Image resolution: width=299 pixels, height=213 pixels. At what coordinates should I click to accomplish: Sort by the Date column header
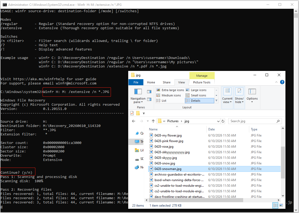pyautogui.click(x=228, y=129)
